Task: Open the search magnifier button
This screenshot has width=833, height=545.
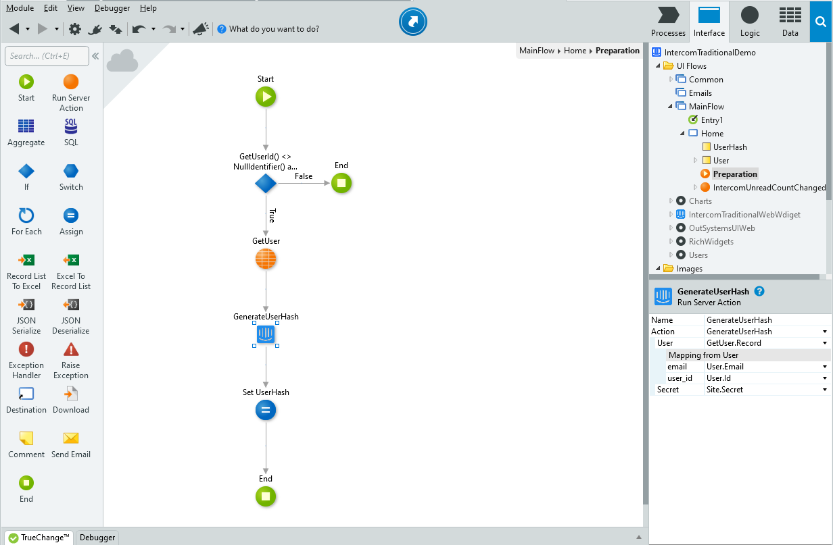Action: (x=821, y=22)
